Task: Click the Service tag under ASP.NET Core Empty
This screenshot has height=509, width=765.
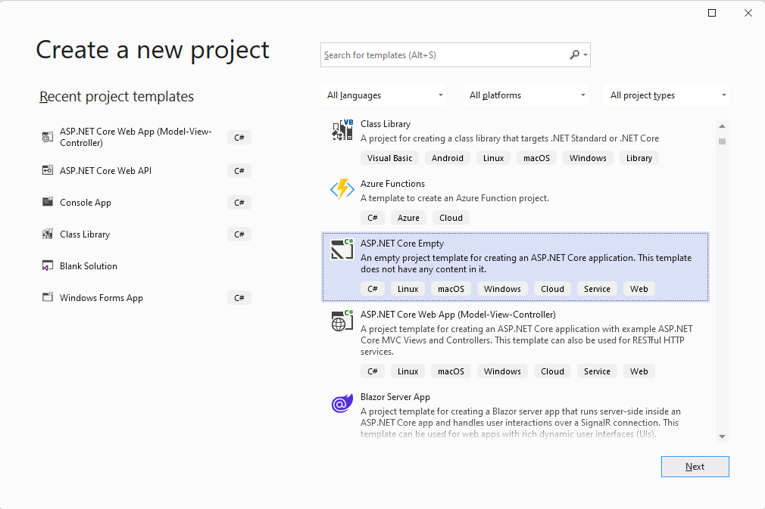Action: click(x=597, y=289)
